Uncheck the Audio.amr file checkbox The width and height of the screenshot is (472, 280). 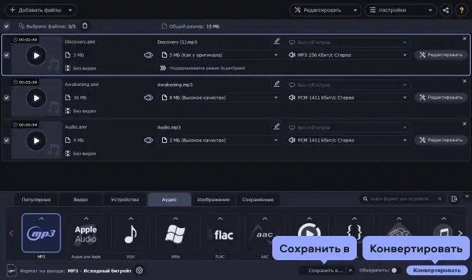pyautogui.click(x=6, y=141)
